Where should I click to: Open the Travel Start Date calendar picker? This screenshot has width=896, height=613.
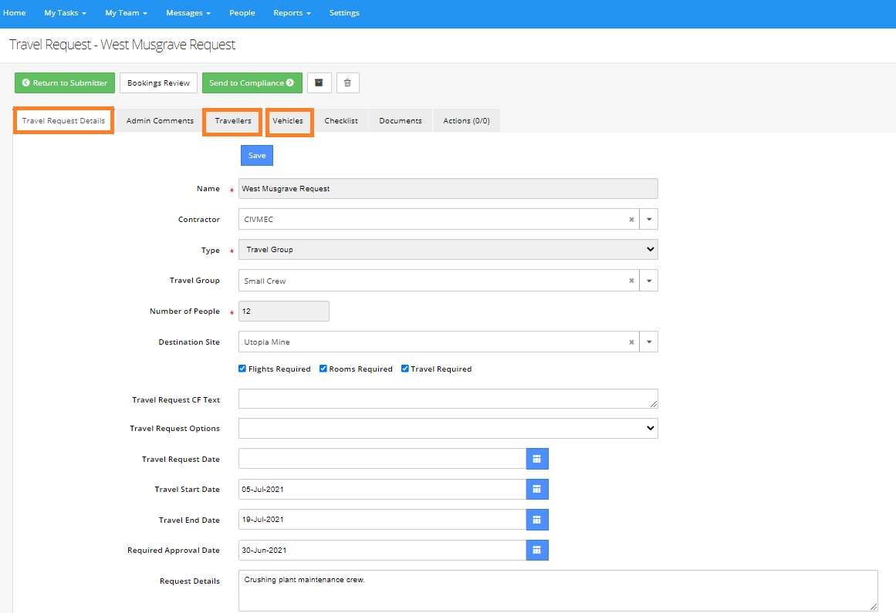pos(537,489)
